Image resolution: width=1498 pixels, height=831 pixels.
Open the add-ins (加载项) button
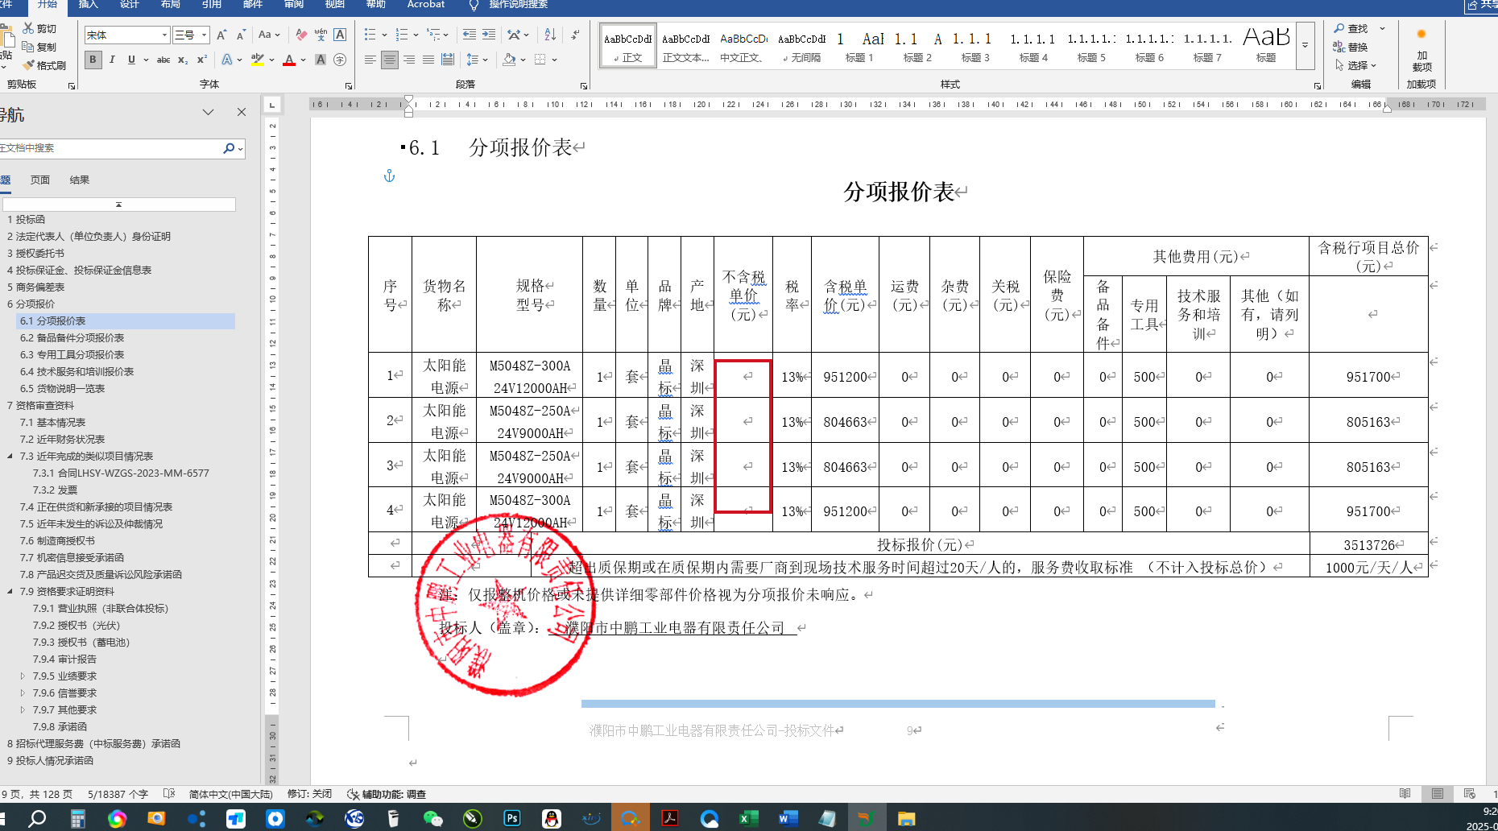[x=1421, y=48]
